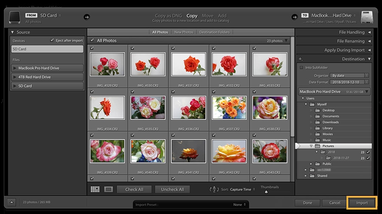382x214 pixels.
Task: Click the photo grid vertical scrollbar
Action: 292,87
